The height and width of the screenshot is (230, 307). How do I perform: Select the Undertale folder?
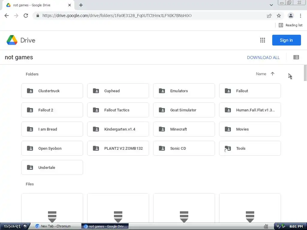coord(52,167)
